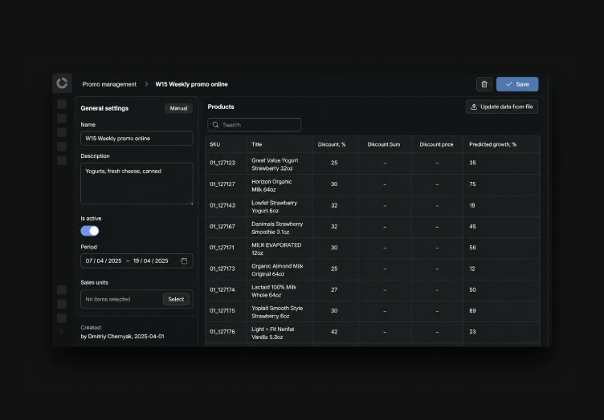Viewport: 604px width, 420px height.
Task: Open Promo management breadcrumb link
Action: (109, 84)
